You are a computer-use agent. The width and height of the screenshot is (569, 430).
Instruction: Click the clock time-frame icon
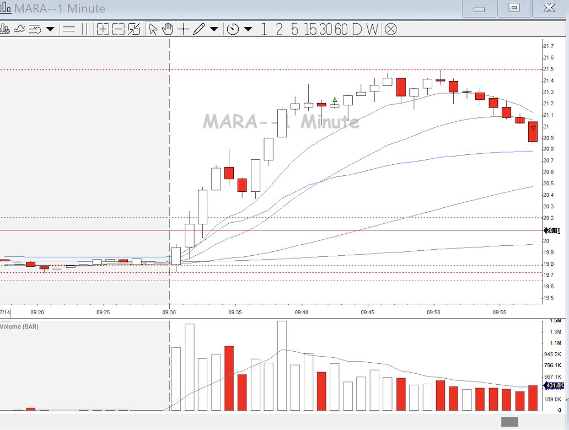233,29
